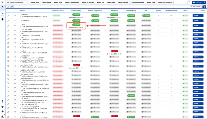Click the Vendor Status filter chip

point(46,2)
